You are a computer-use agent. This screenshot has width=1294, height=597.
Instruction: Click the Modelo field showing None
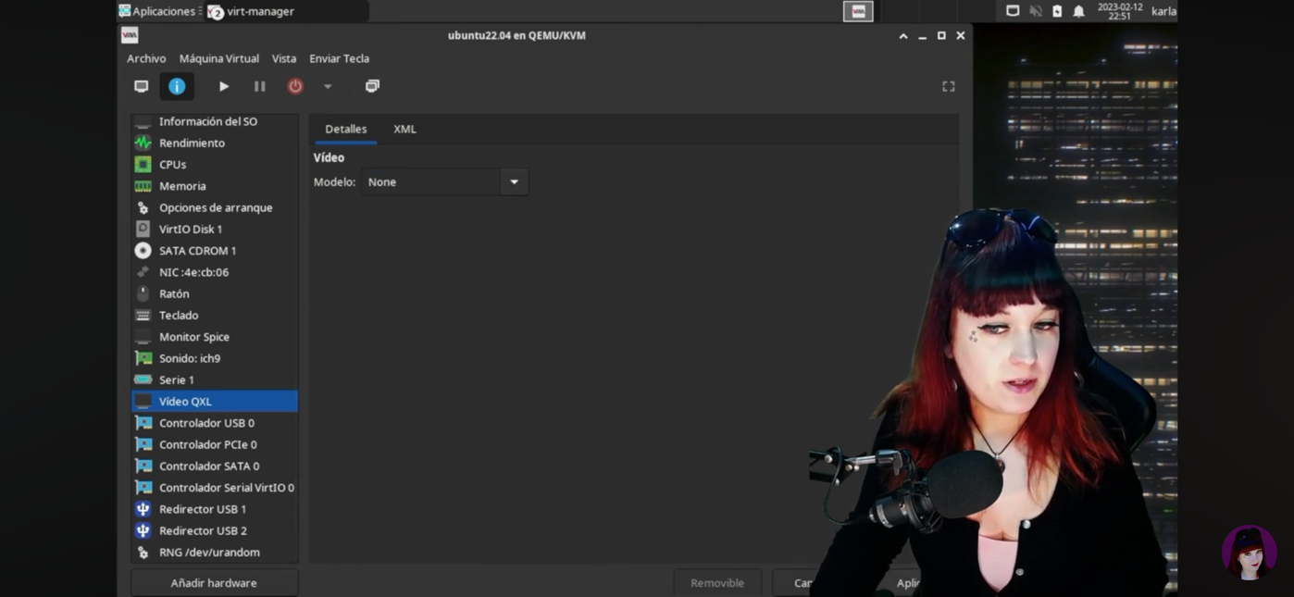point(431,182)
